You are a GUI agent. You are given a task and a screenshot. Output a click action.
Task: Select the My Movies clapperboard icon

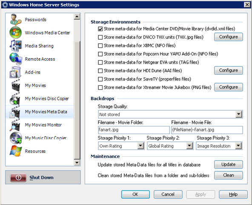click(16, 85)
